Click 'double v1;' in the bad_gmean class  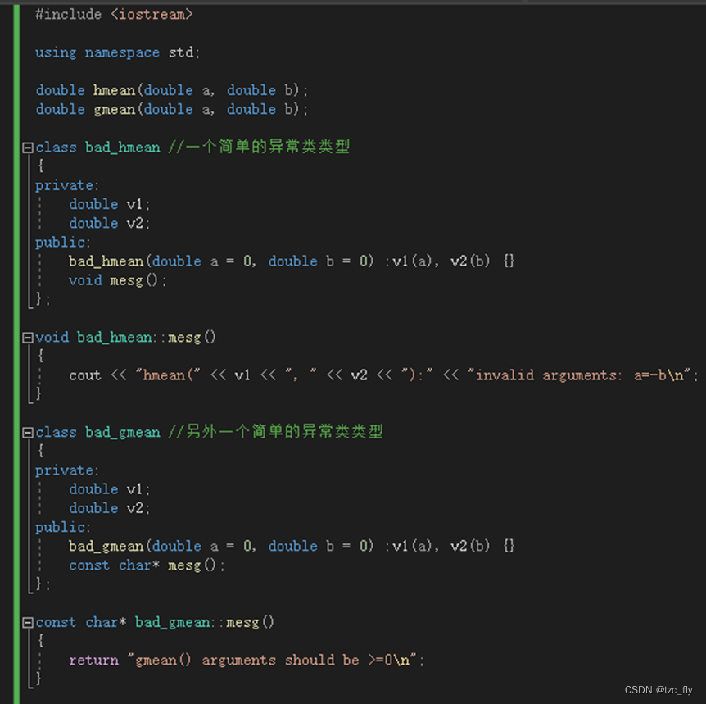110,489
